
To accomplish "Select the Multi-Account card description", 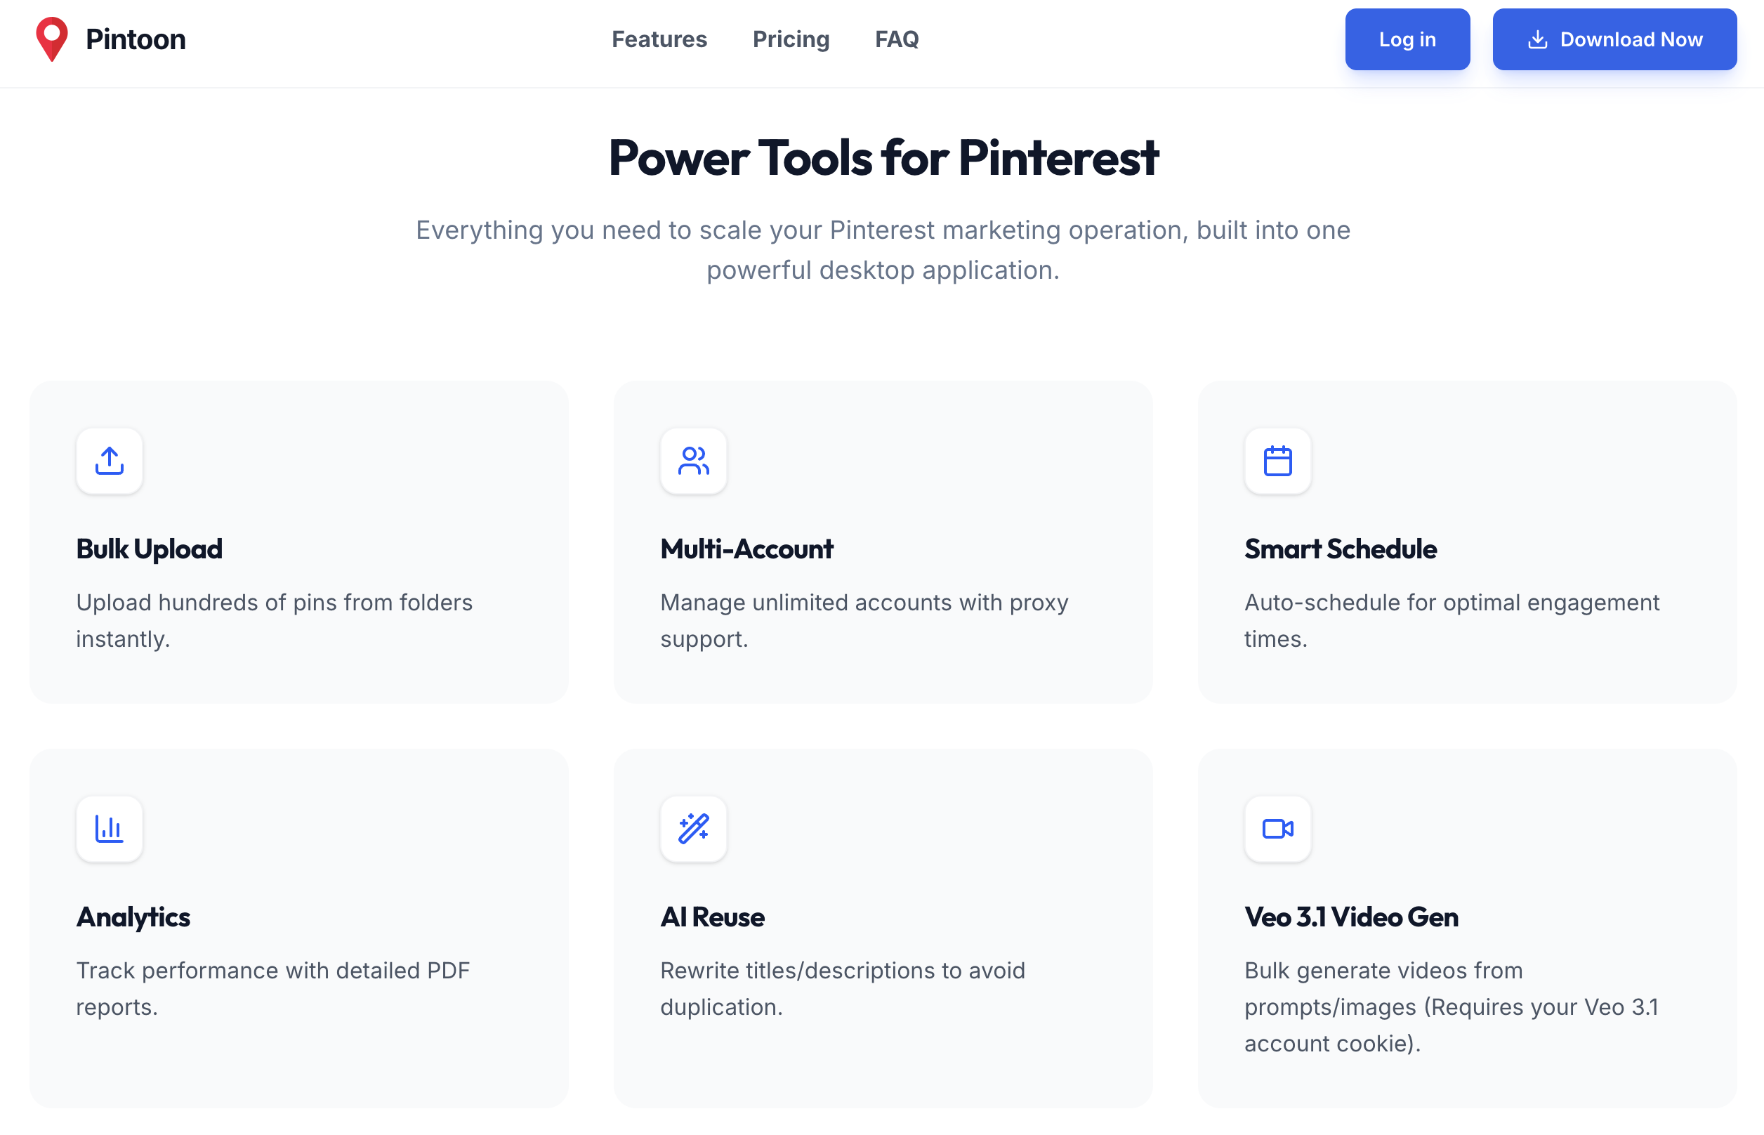I will coord(864,620).
